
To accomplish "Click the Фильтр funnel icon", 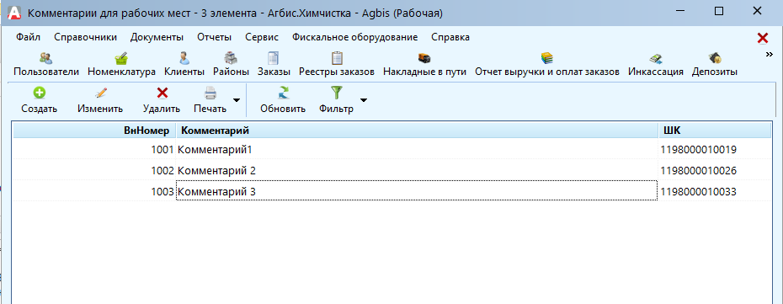I will pos(337,93).
